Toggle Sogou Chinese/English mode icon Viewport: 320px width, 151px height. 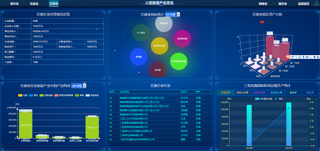(x=292, y=57)
